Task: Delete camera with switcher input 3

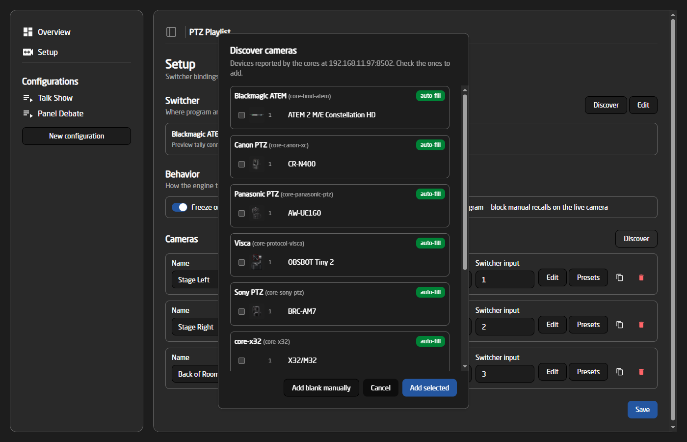Action: click(641, 372)
